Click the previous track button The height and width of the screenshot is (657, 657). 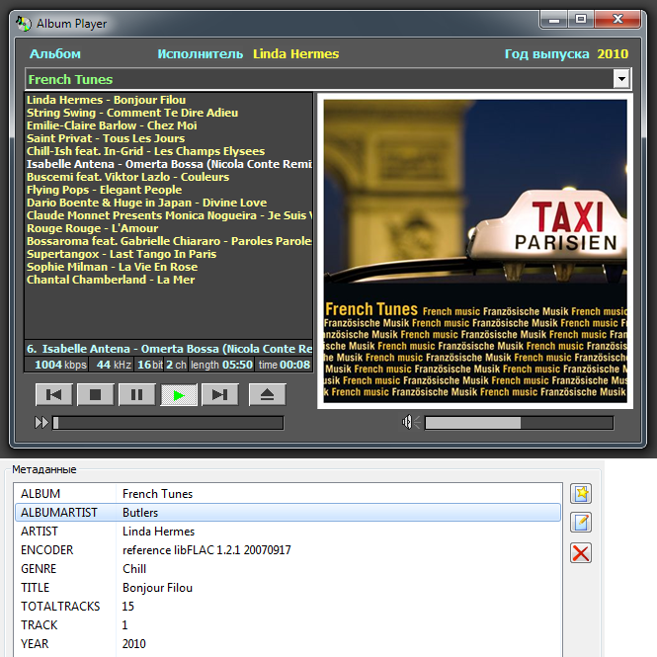[x=54, y=395]
